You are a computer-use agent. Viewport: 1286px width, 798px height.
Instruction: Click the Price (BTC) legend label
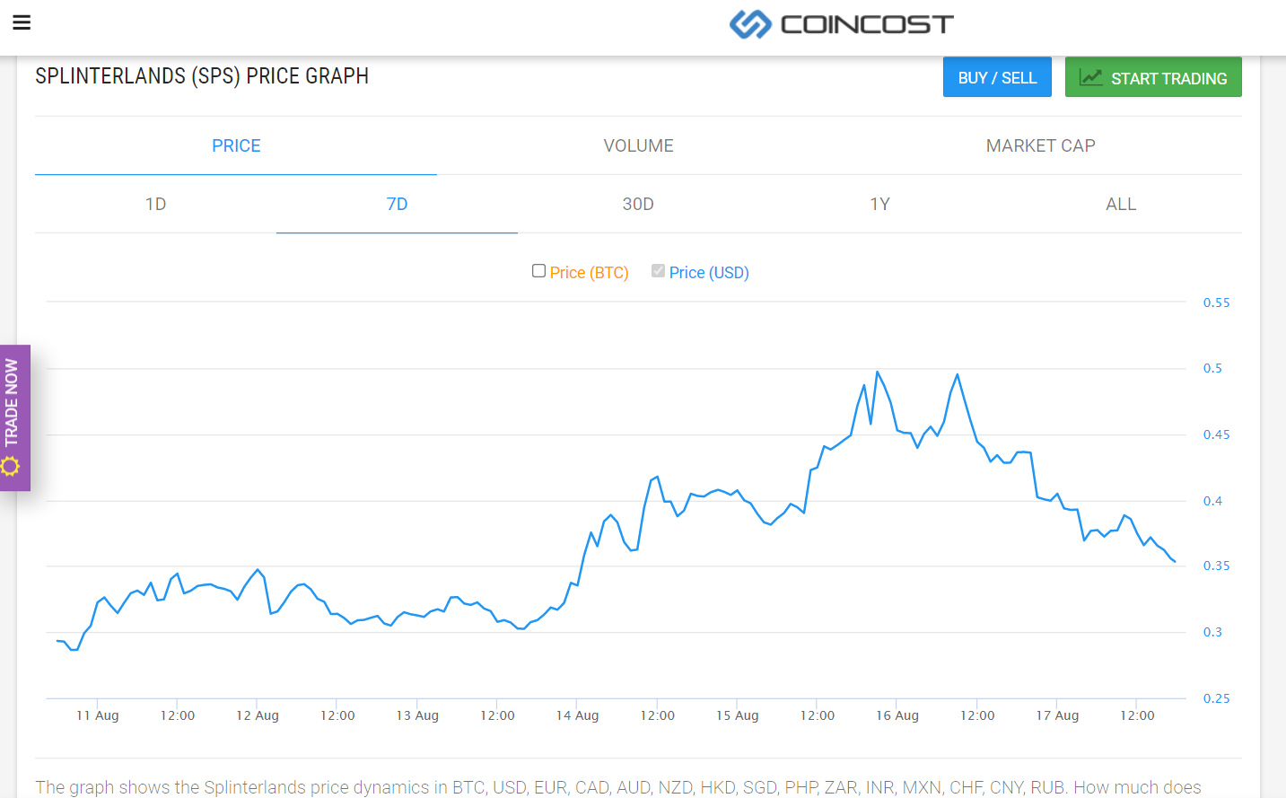coord(589,273)
